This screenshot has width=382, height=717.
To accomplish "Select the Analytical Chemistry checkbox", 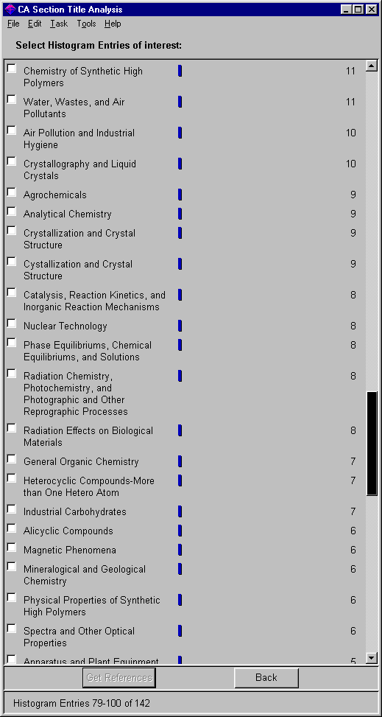I will click(x=12, y=211).
